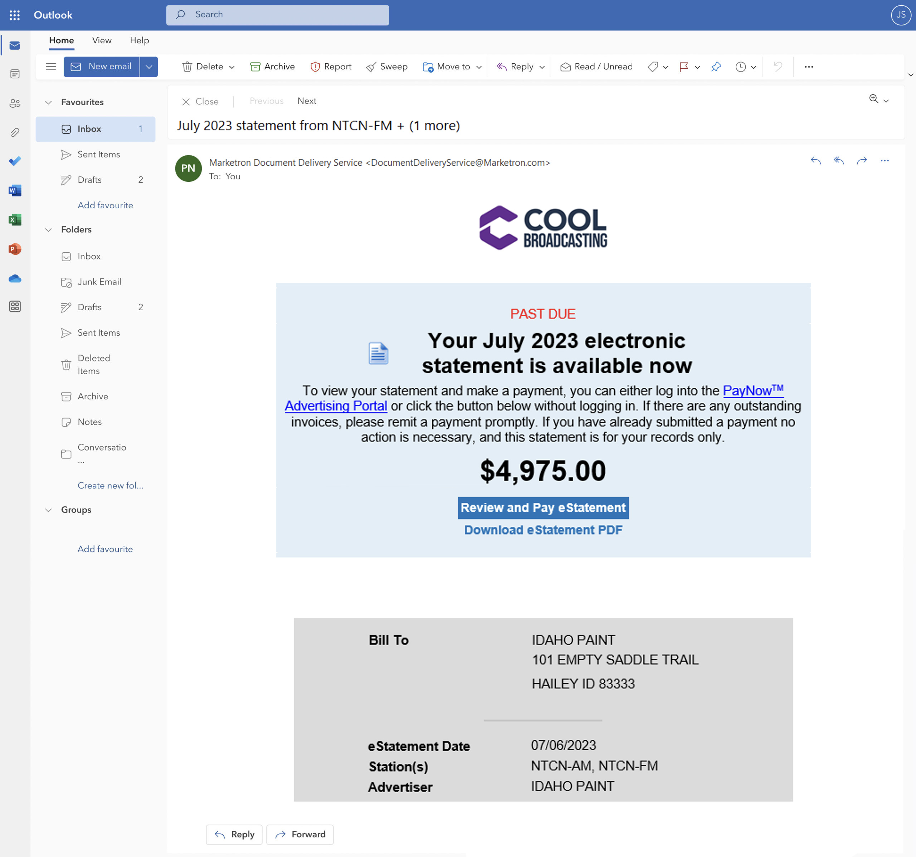Open categorize tag dropdown arrow
The height and width of the screenshot is (857, 916).
[665, 67]
